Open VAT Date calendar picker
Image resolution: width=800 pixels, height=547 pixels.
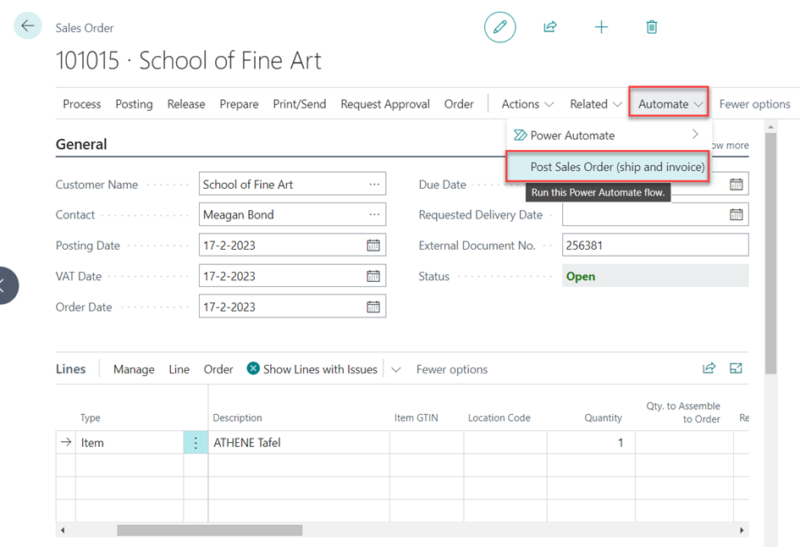pos(373,276)
